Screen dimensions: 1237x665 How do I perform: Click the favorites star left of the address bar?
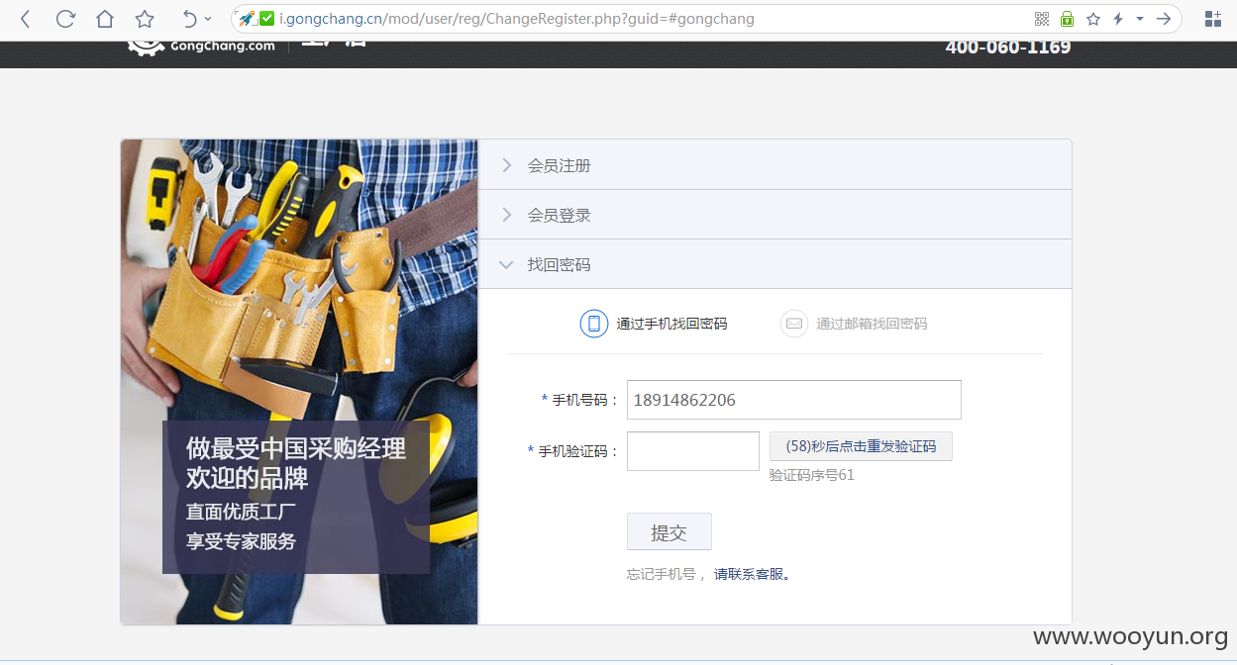point(145,19)
